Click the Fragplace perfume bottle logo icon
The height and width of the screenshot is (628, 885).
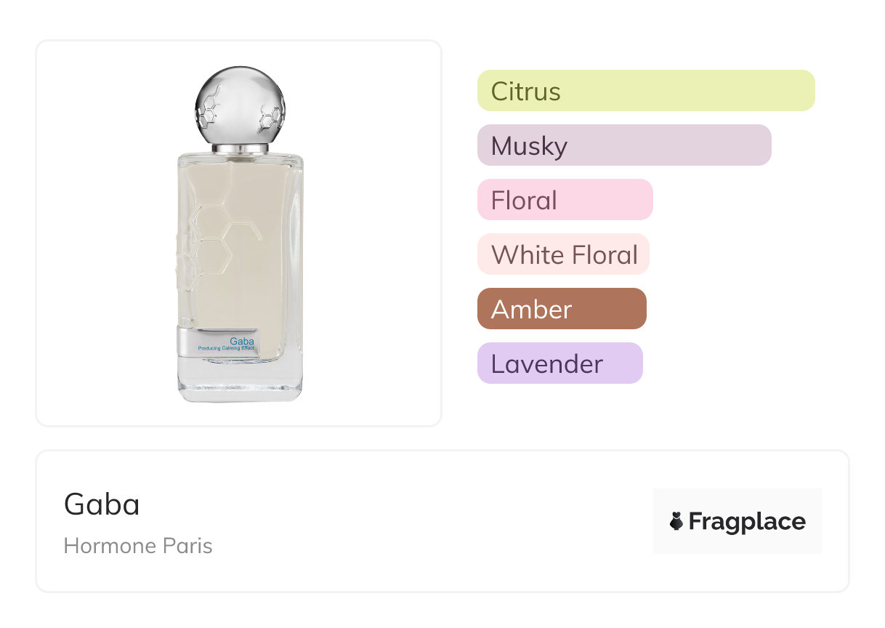[x=676, y=521]
